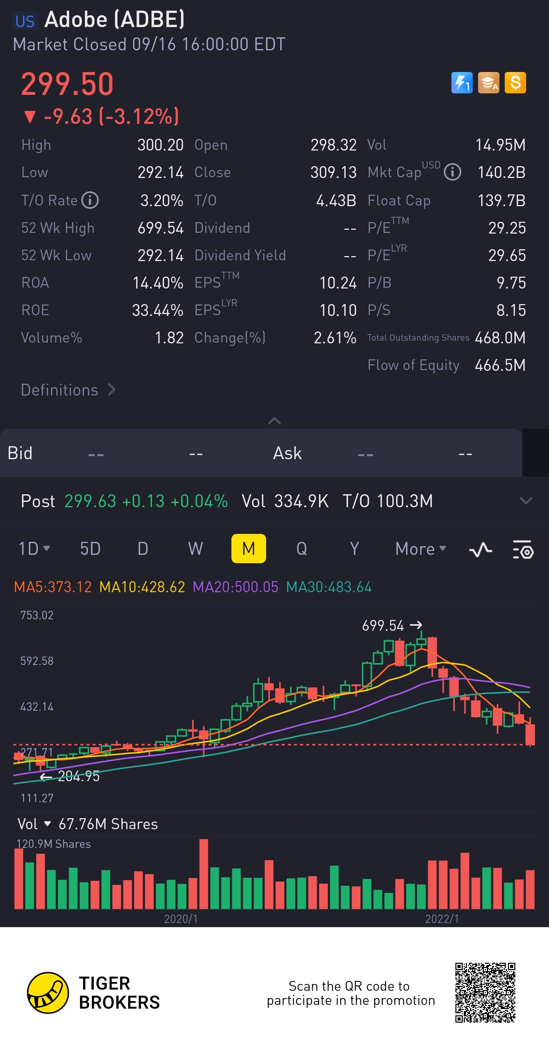Switch to the 5D chart tab
The width and height of the screenshot is (549, 1059).
[x=90, y=548]
